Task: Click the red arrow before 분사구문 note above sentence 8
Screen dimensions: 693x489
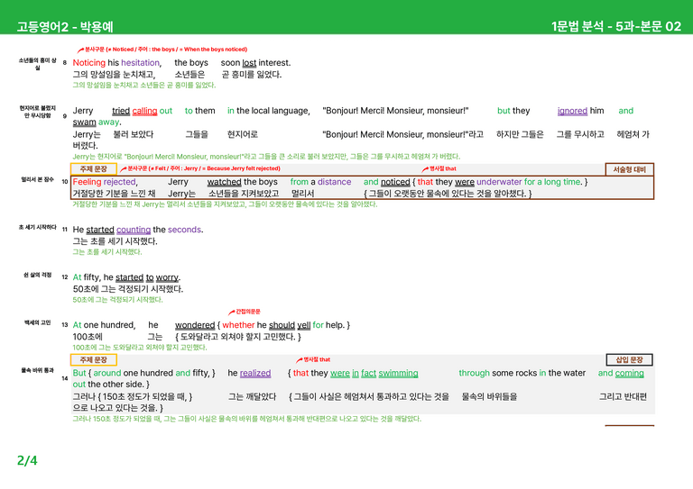Action: pyautogui.click(x=80, y=50)
